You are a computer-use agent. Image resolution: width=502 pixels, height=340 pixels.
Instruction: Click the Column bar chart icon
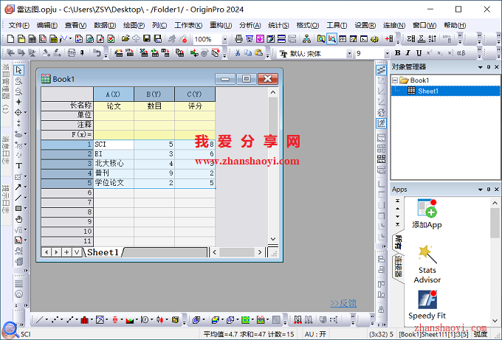tap(84, 319)
